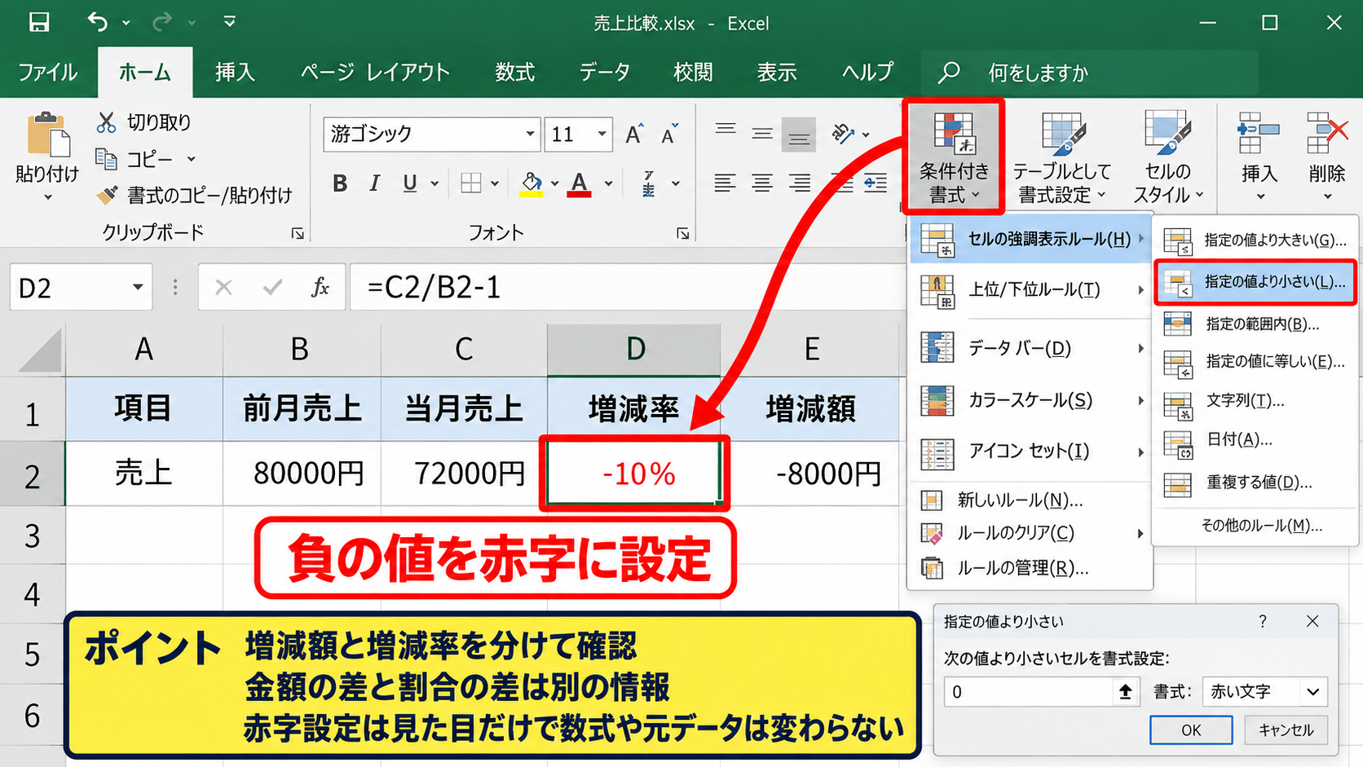Choose 新しいルール(N)... entry
This screenshot has height=767, width=1363.
(1031, 500)
